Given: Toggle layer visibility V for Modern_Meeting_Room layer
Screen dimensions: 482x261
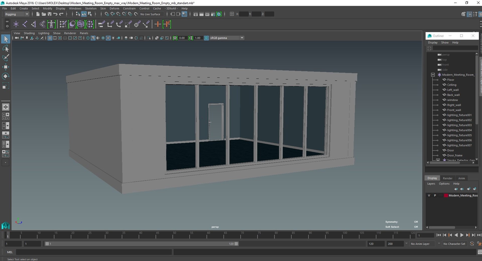Looking at the screenshot, I should point(429,196).
